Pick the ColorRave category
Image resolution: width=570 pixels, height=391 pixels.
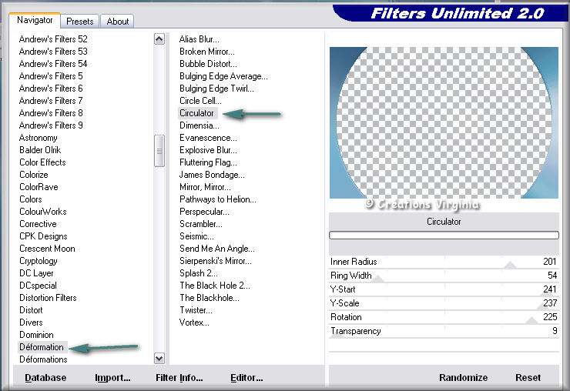(x=39, y=187)
